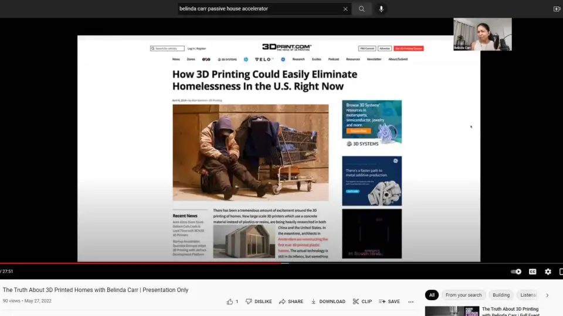Open the Create video icon
Image resolution: width=563 pixels, height=316 pixels.
[x=557, y=9]
